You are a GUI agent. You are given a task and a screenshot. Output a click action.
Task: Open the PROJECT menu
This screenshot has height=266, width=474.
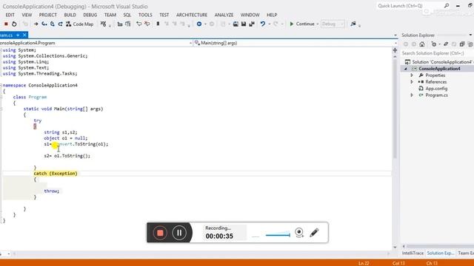[x=47, y=15]
